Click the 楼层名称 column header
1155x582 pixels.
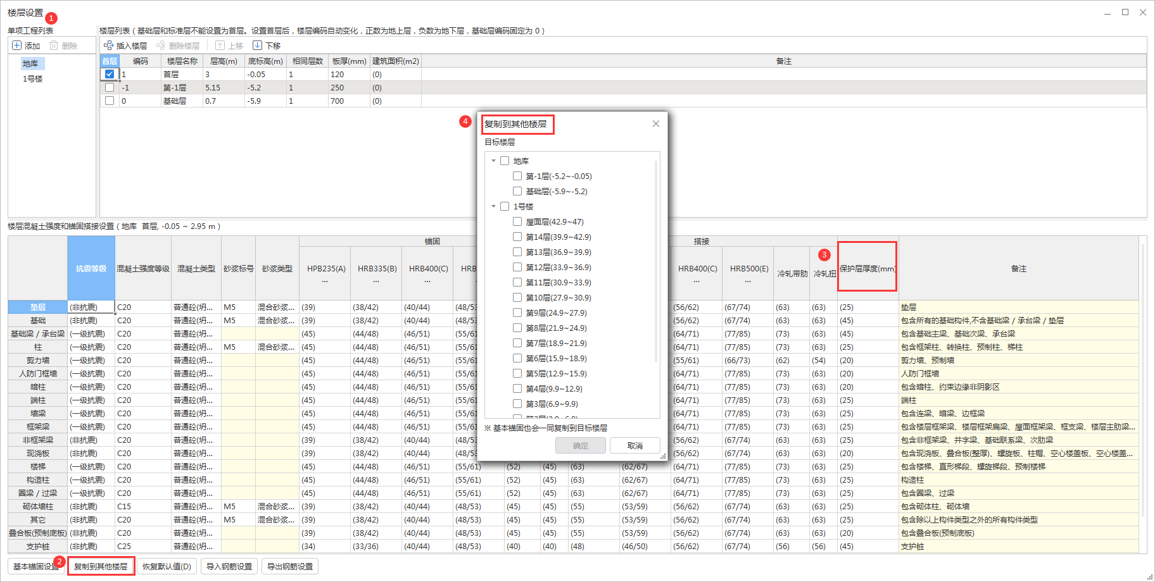182,61
